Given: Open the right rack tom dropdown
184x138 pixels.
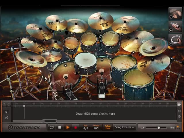Looking at the screenshot, I should (x=110, y=47).
